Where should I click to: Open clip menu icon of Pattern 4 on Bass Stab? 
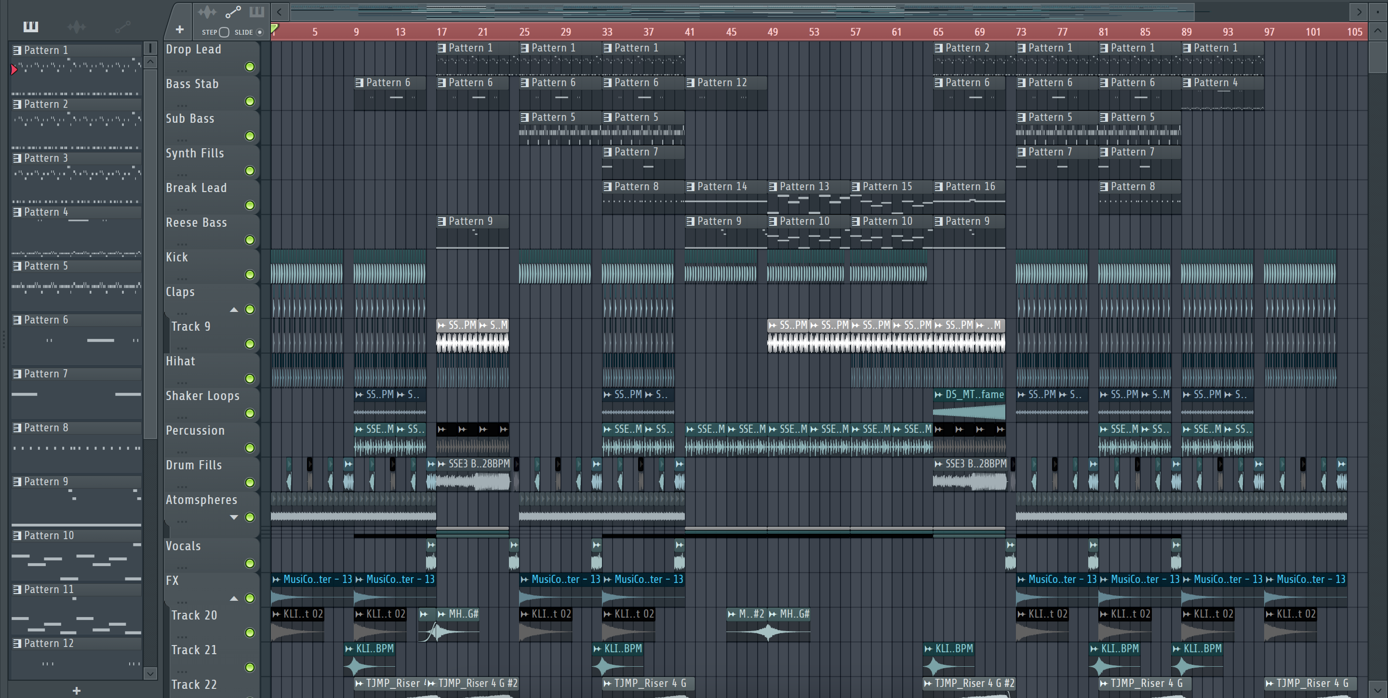pos(1187,83)
